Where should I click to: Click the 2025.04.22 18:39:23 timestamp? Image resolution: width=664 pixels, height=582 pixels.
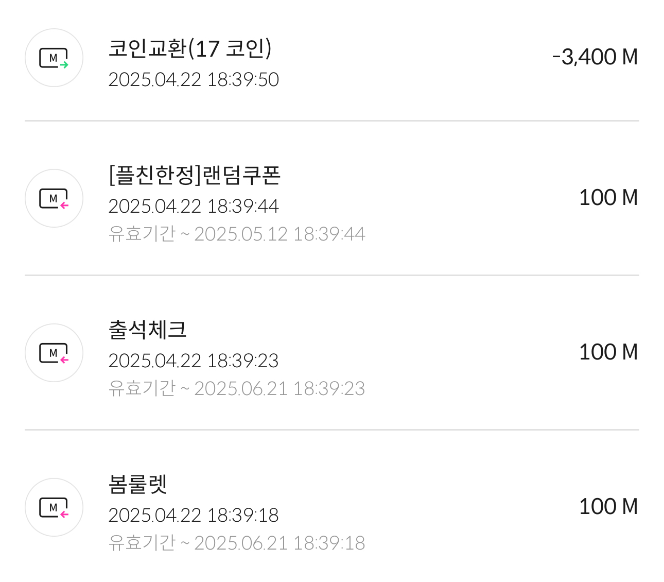(x=194, y=361)
